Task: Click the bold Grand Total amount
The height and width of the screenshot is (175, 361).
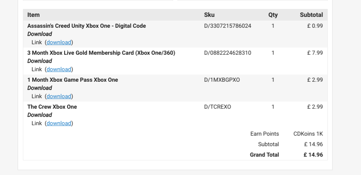Action: [313, 155]
